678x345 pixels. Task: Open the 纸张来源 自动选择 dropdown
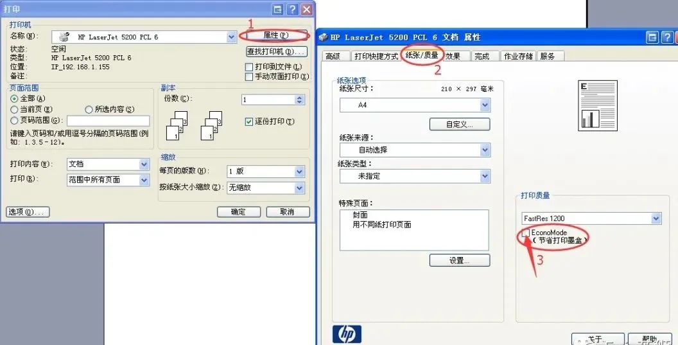coord(415,150)
